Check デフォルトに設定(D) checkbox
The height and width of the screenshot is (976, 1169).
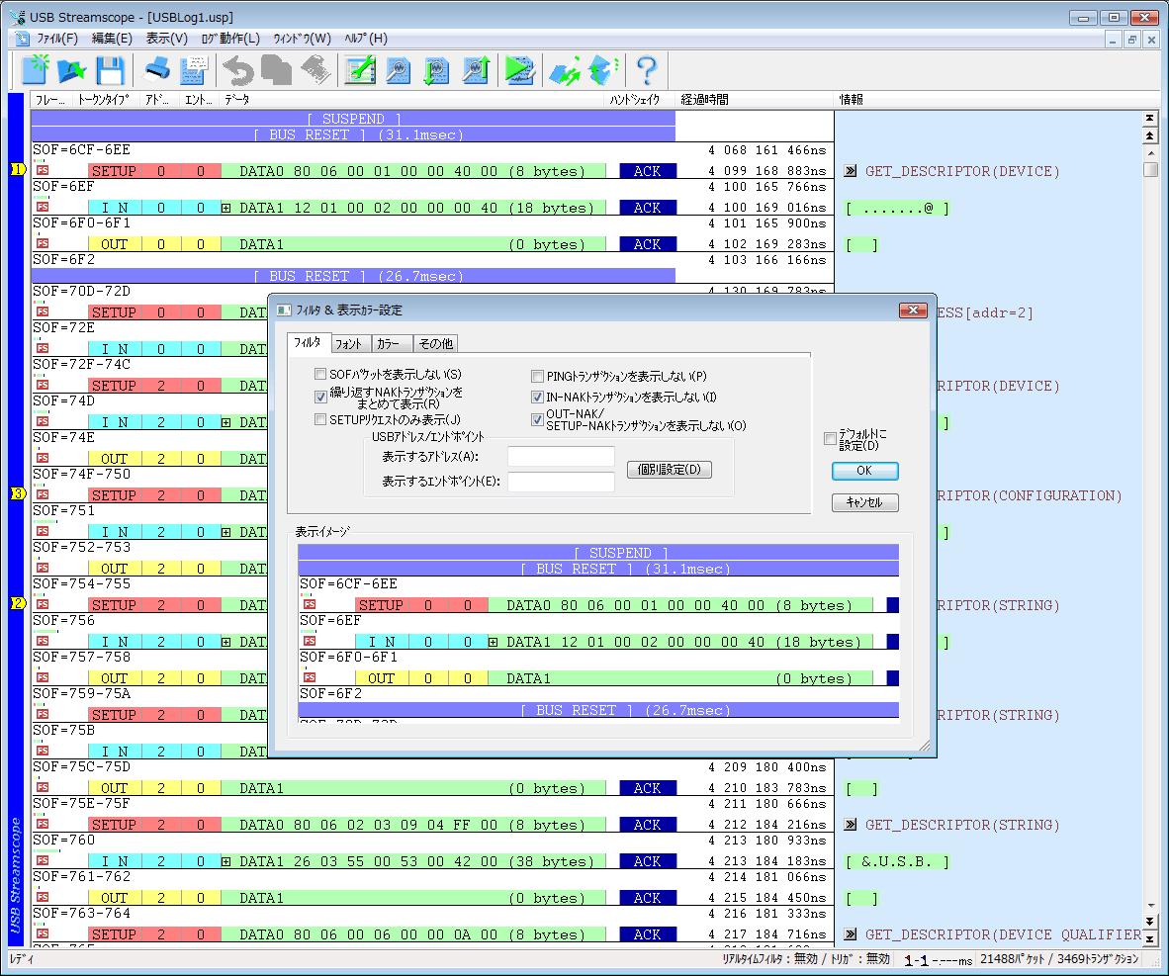coord(830,438)
